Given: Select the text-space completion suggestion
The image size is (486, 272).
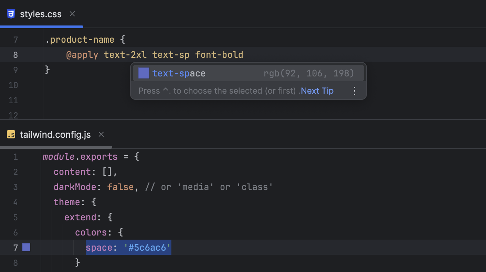Looking at the screenshot, I should (x=179, y=73).
